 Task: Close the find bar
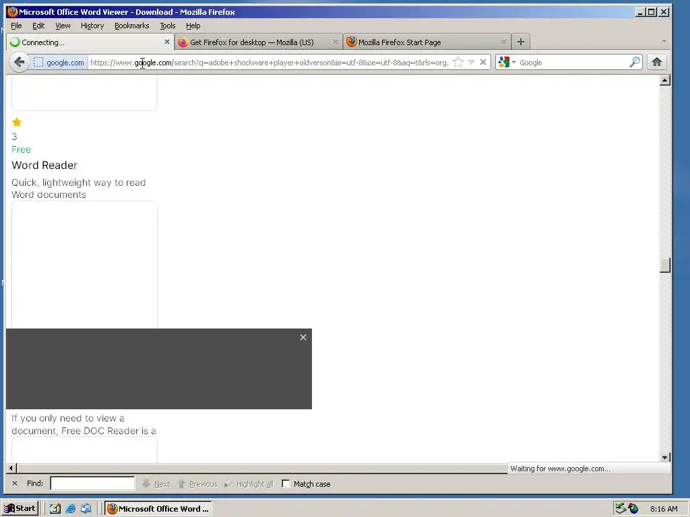tap(15, 483)
